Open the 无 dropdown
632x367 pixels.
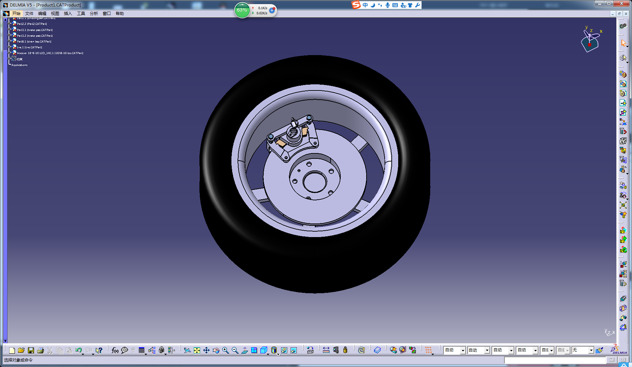[x=591, y=350]
